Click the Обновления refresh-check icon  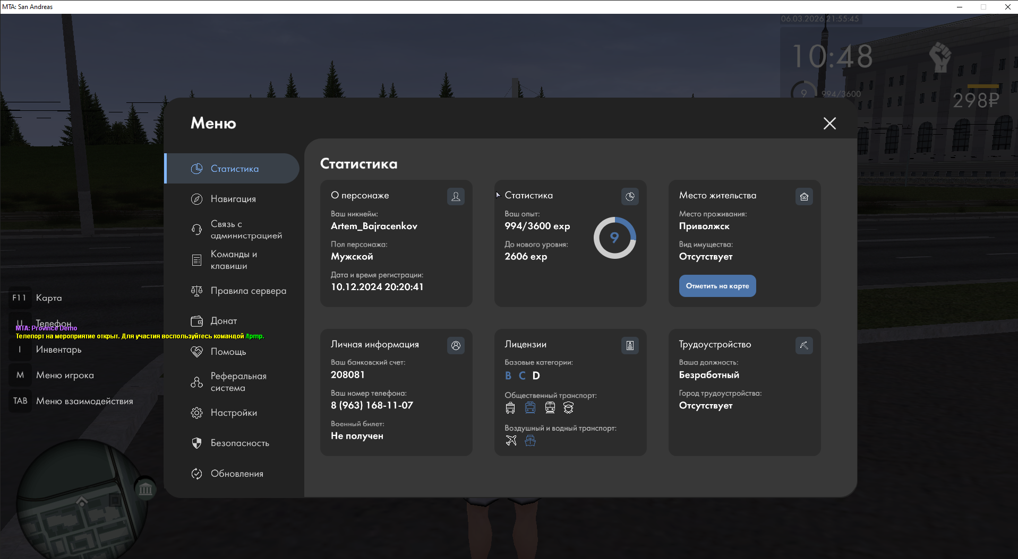pyautogui.click(x=196, y=474)
